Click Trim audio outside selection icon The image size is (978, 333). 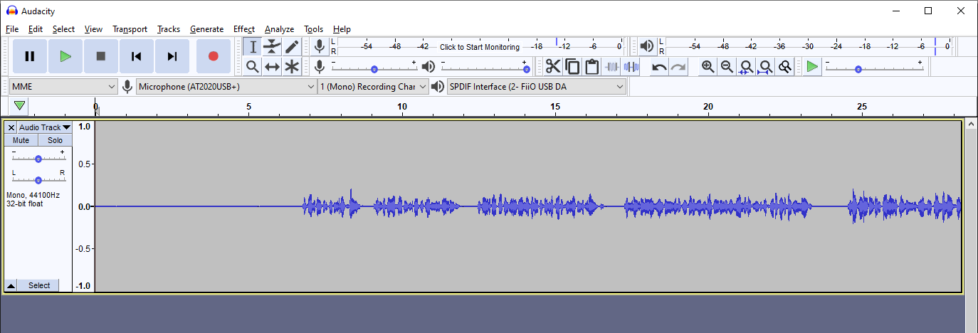pos(611,67)
